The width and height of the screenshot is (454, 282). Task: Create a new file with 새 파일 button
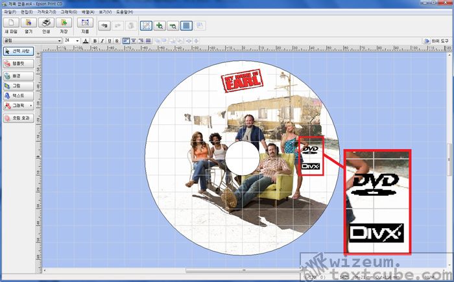11,23
